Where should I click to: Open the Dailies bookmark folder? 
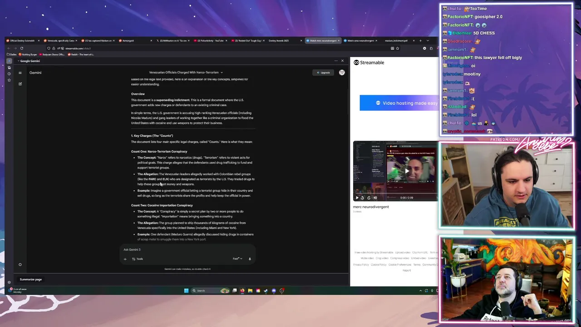tap(12, 54)
